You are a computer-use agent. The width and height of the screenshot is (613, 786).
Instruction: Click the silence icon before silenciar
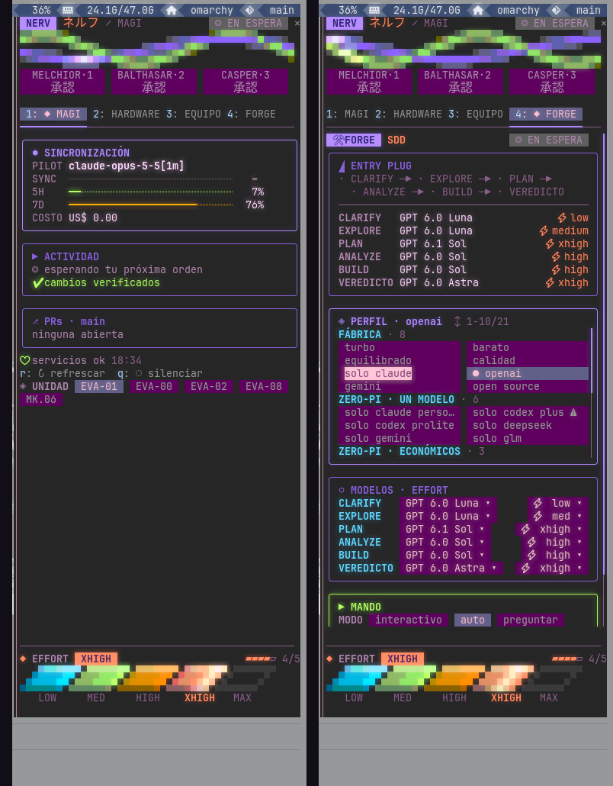click(x=139, y=373)
